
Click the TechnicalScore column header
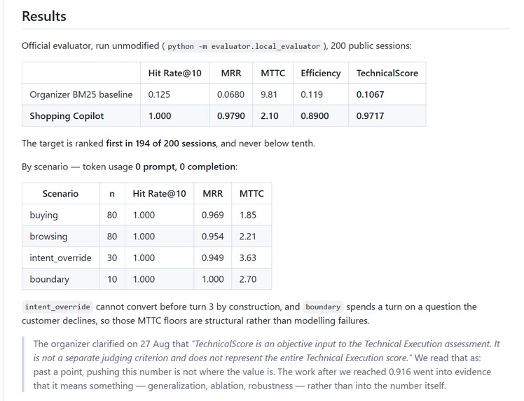pos(387,73)
